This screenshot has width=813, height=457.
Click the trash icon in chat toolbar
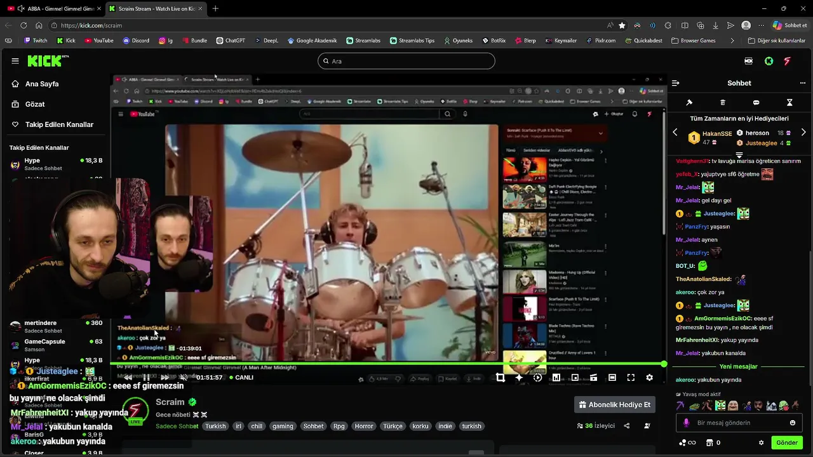click(x=723, y=102)
